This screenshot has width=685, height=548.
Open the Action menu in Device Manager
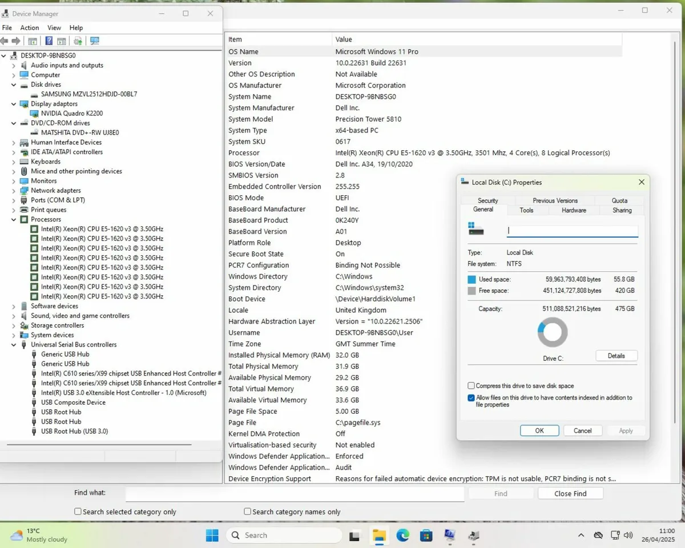pyautogui.click(x=30, y=27)
